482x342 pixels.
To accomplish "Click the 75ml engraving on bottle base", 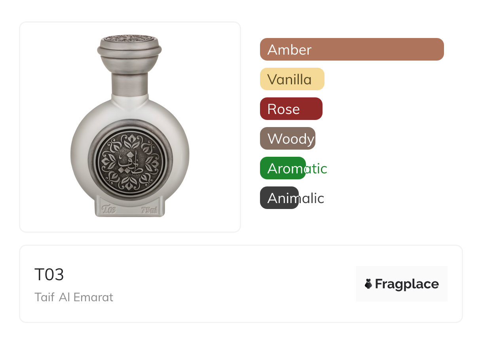I will point(150,210).
